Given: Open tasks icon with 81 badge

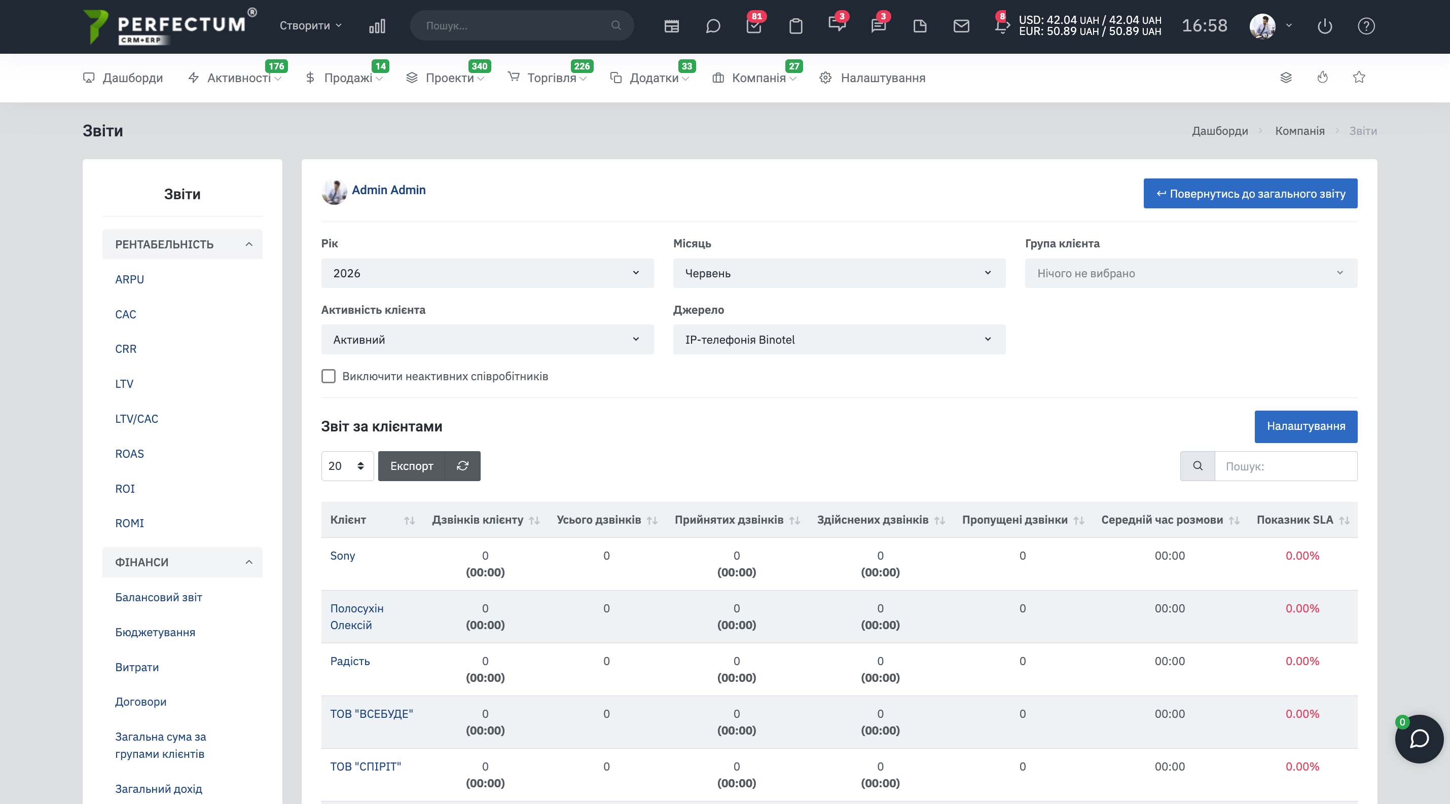Looking at the screenshot, I should click(754, 26).
